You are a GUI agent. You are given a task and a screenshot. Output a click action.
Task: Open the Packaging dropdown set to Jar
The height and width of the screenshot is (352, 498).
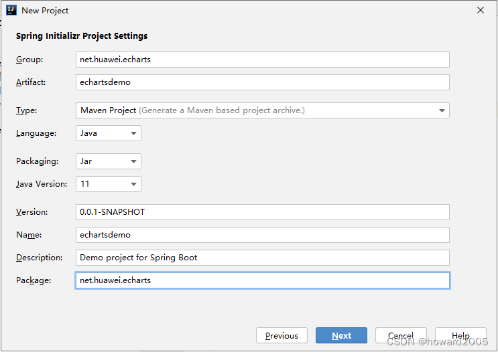tap(108, 161)
